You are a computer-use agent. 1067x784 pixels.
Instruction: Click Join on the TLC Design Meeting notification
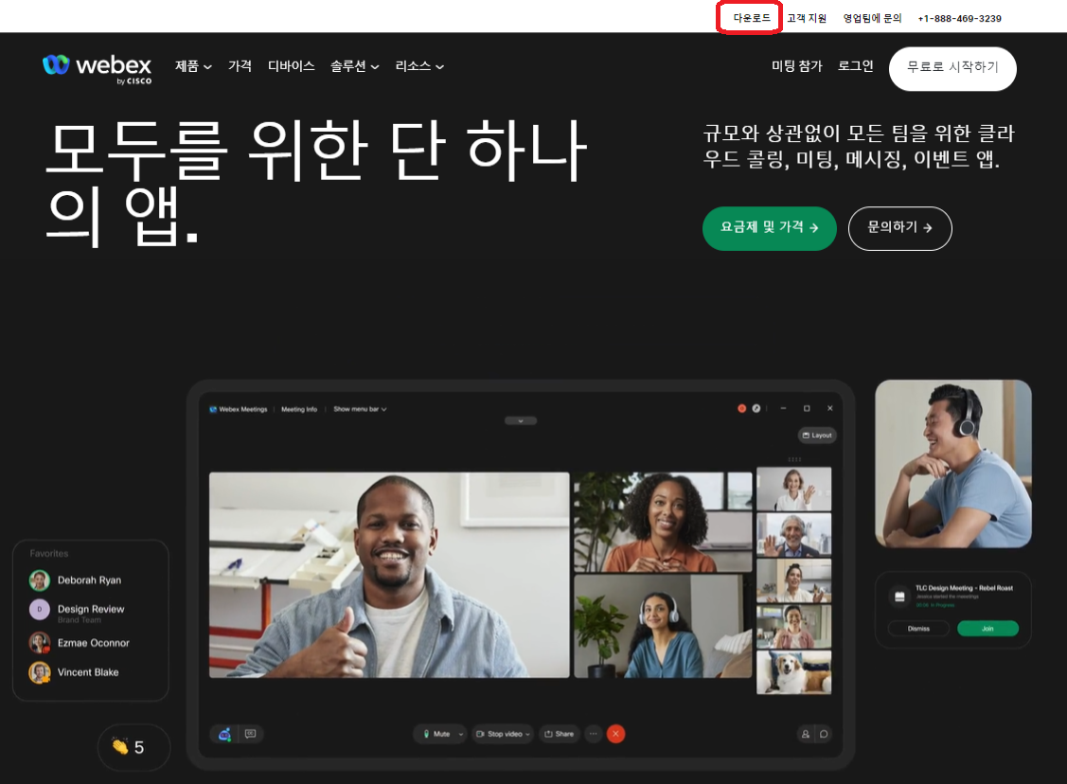point(988,628)
